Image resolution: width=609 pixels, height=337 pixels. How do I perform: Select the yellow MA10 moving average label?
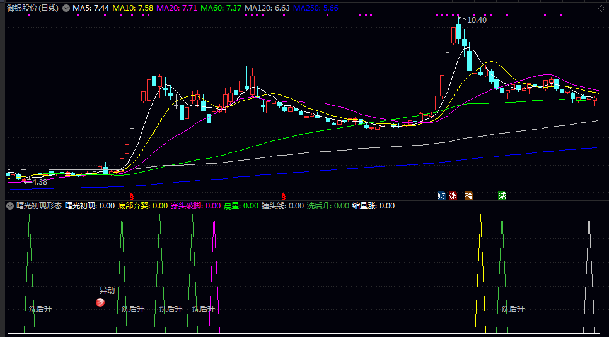pos(132,8)
